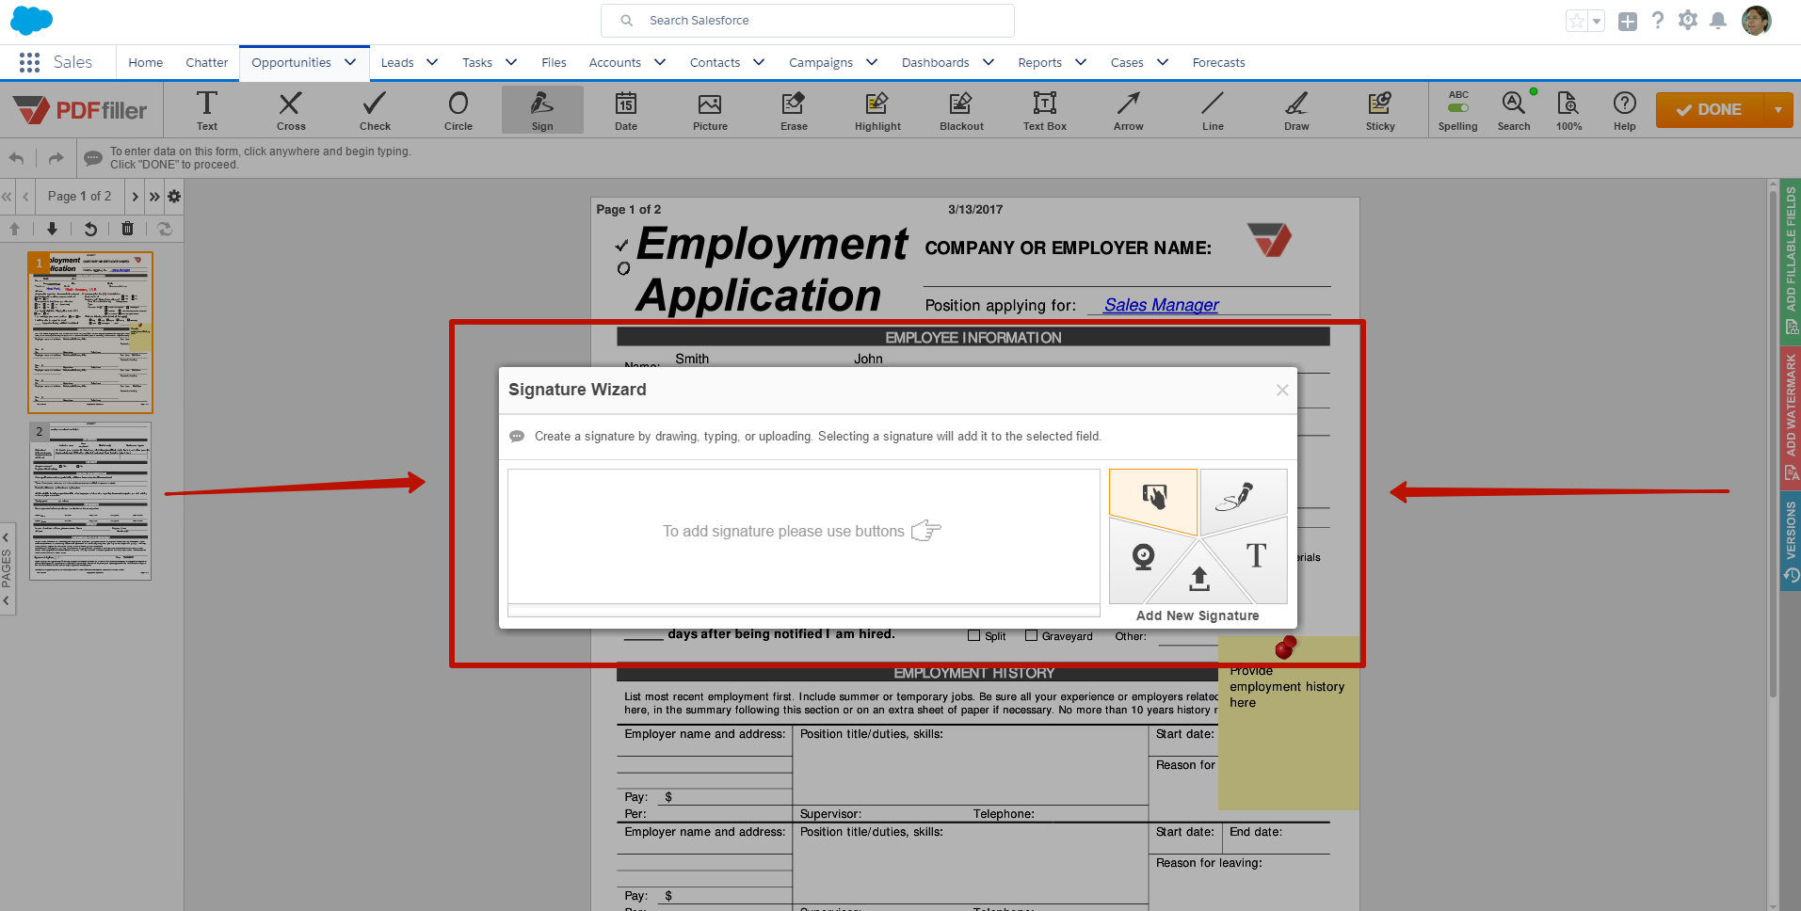Open the Salesforce App Launcher
The image size is (1801, 911).
[29, 62]
